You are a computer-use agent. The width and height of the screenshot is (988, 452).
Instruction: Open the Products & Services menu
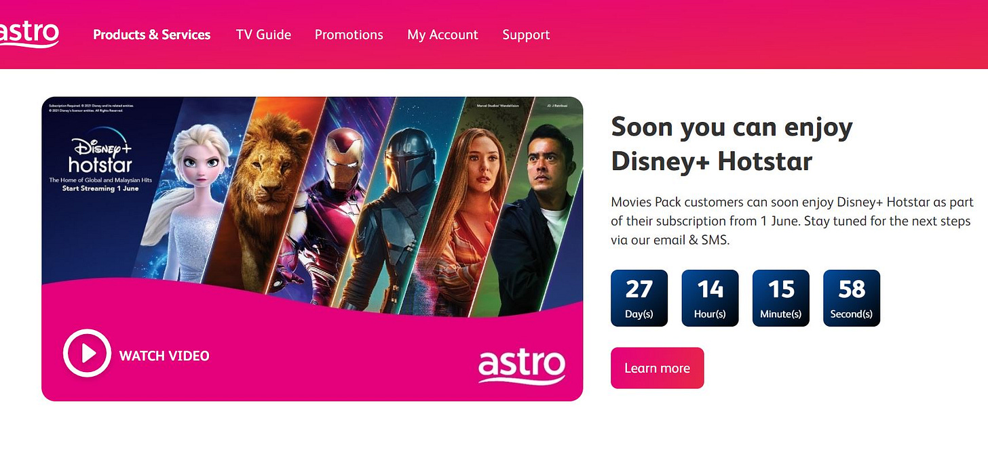coord(152,35)
